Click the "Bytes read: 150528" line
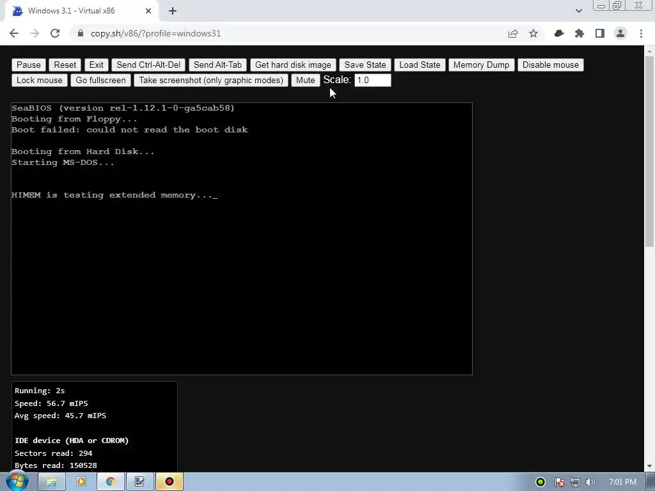Image resolution: width=655 pixels, height=491 pixels. pyautogui.click(x=56, y=465)
